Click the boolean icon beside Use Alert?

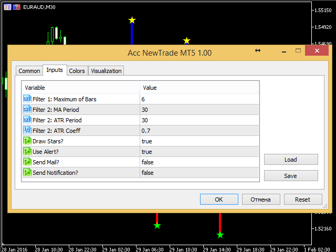pos(27,152)
